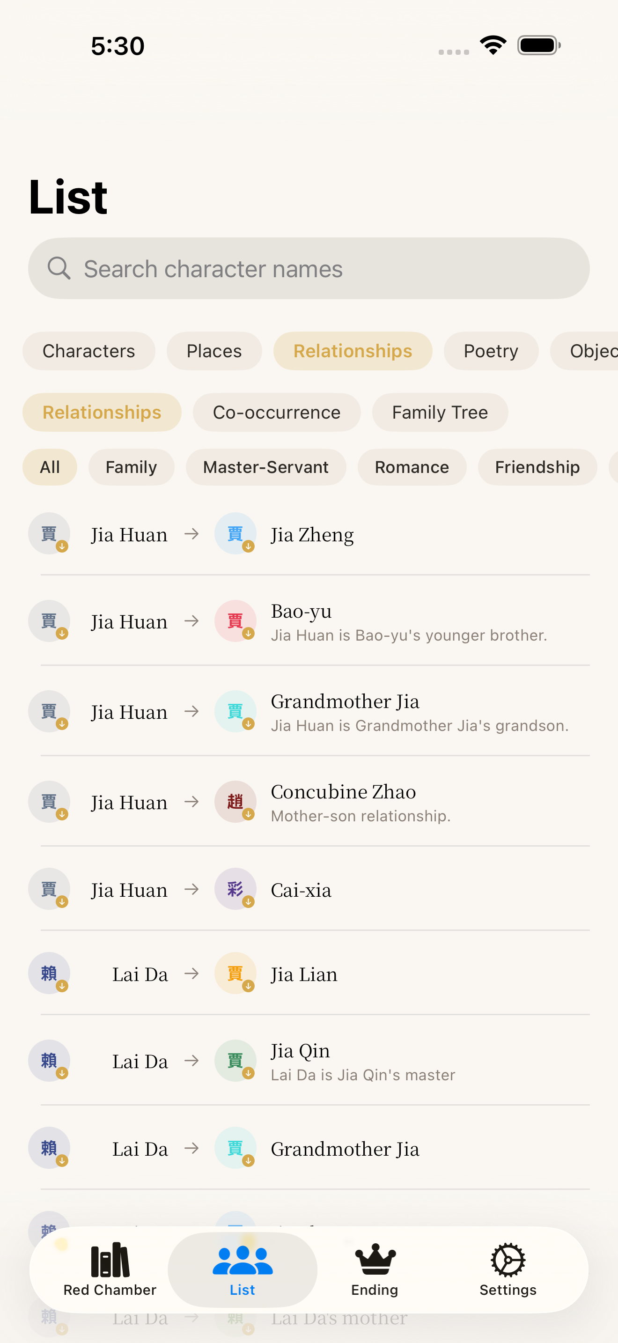Image resolution: width=618 pixels, height=1343 pixels.
Task: Tap Concubine Zhao's red avatar icon
Action: 235,801
